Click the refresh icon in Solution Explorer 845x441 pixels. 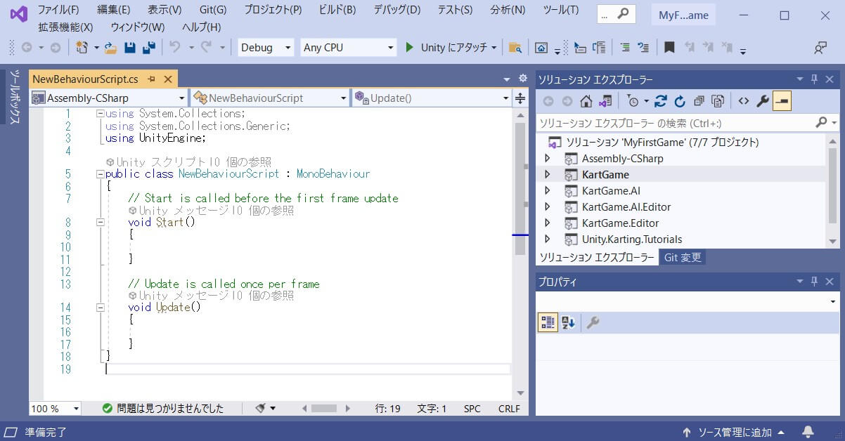pyautogui.click(x=679, y=100)
